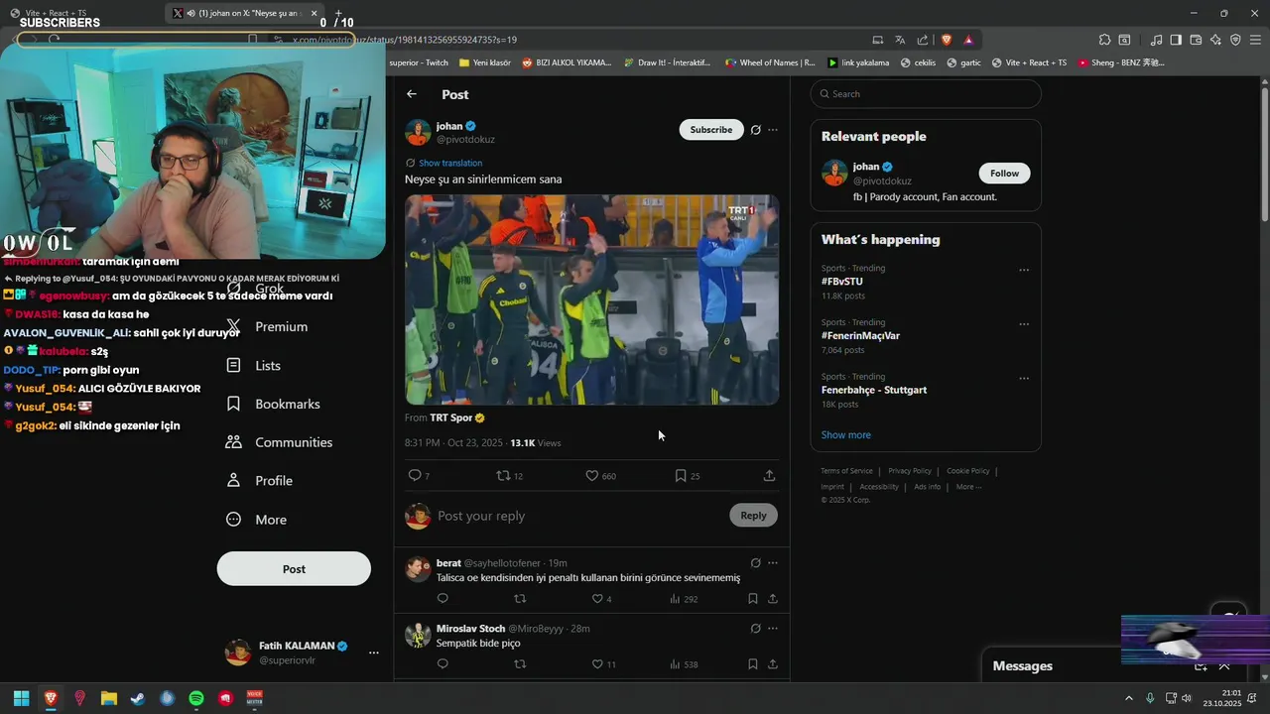Open the Messages drawer
The height and width of the screenshot is (714, 1270).
click(1023, 666)
